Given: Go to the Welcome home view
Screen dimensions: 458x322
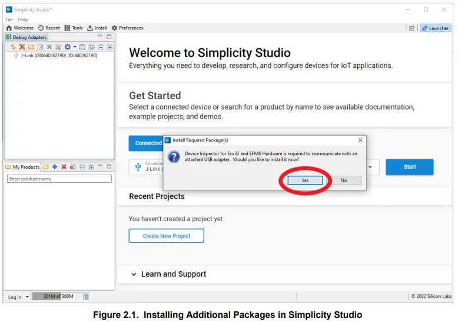Looking at the screenshot, I should (20, 28).
